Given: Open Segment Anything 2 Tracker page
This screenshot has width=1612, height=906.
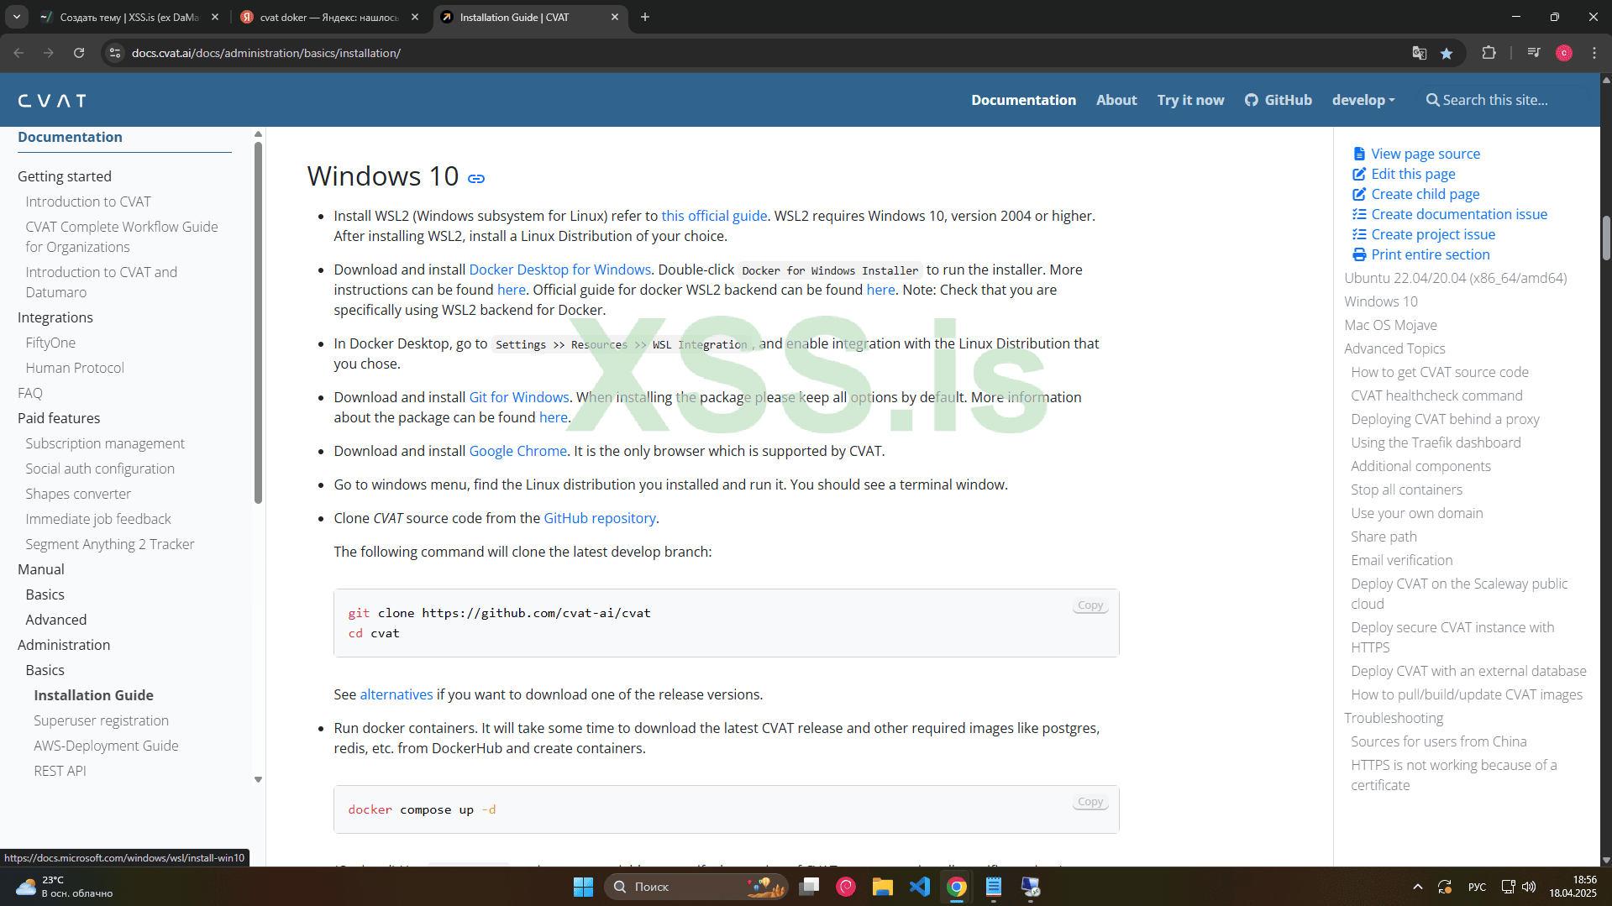Looking at the screenshot, I should coord(110,544).
